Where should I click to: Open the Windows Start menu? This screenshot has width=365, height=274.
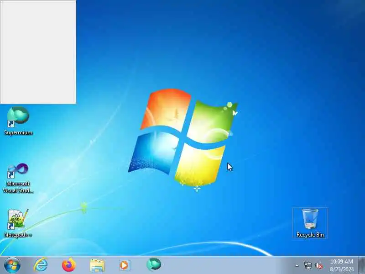click(12, 265)
